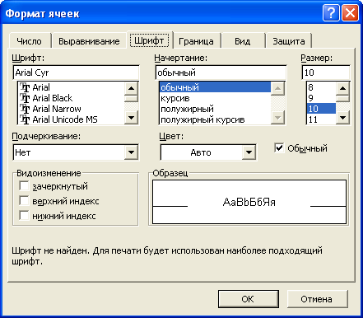Select полужирный курсив style
This screenshot has width=363, height=318.
click(x=202, y=119)
